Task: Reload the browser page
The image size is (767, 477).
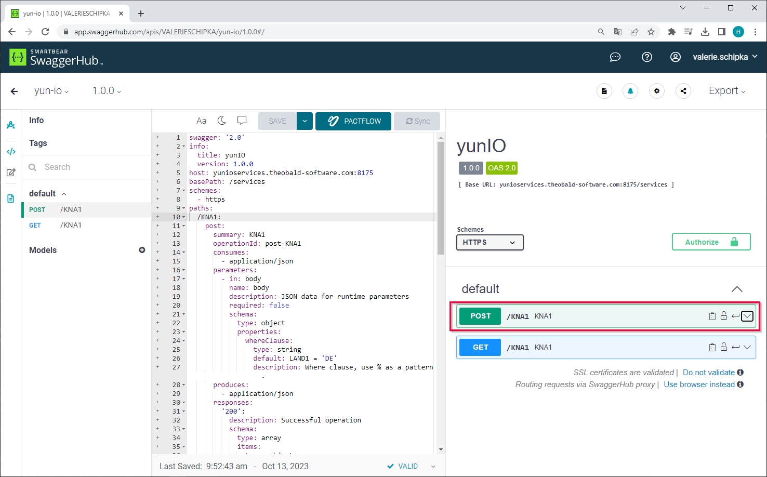Action: point(45,32)
